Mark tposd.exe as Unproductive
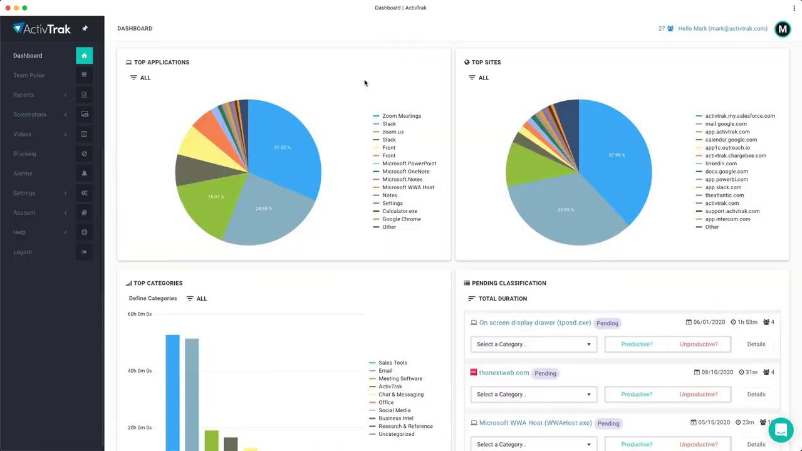 click(x=699, y=345)
